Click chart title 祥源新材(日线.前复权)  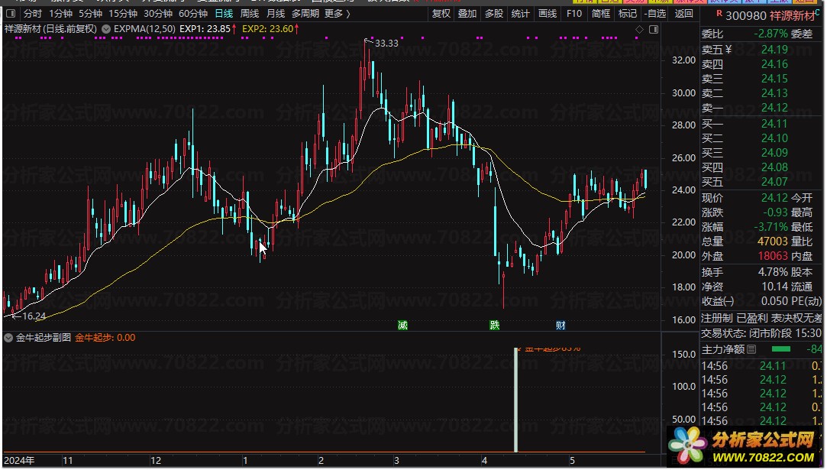[50, 29]
